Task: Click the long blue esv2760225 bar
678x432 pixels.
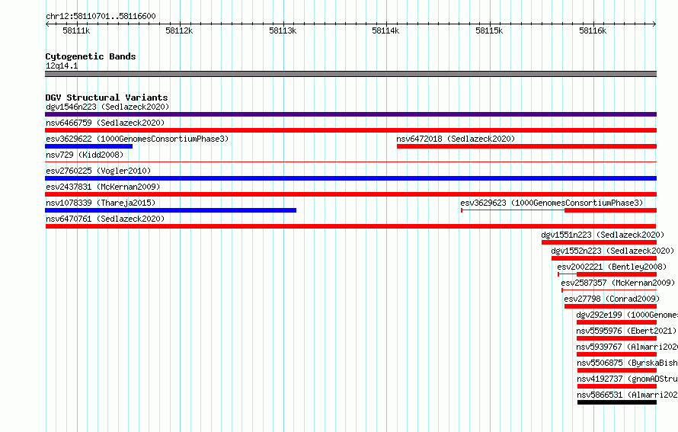Action: point(350,178)
